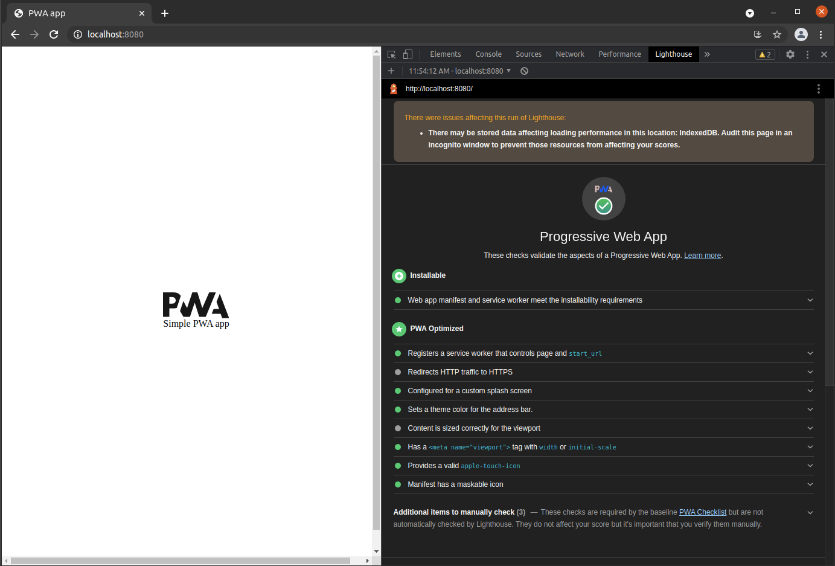Open DevTools settings gear
The width and height of the screenshot is (835, 566).
[x=790, y=54]
